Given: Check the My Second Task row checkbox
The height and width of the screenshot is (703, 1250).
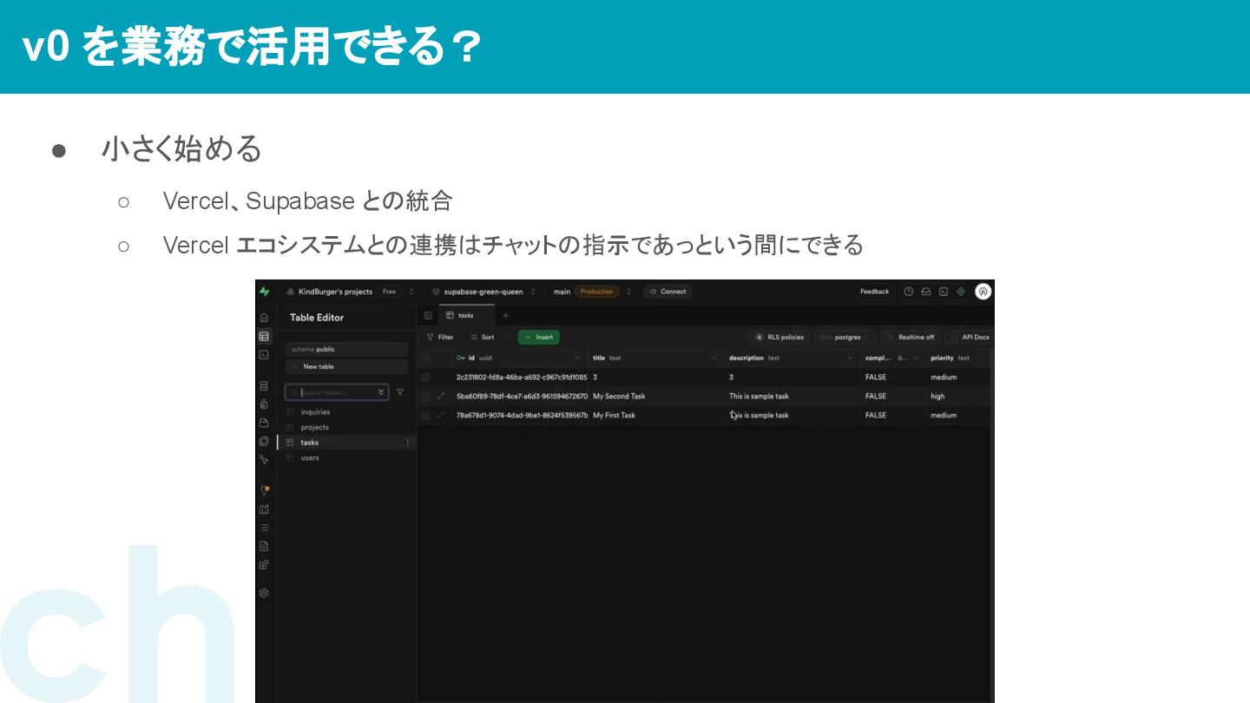Looking at the screenshot, I should pos(425,396).
